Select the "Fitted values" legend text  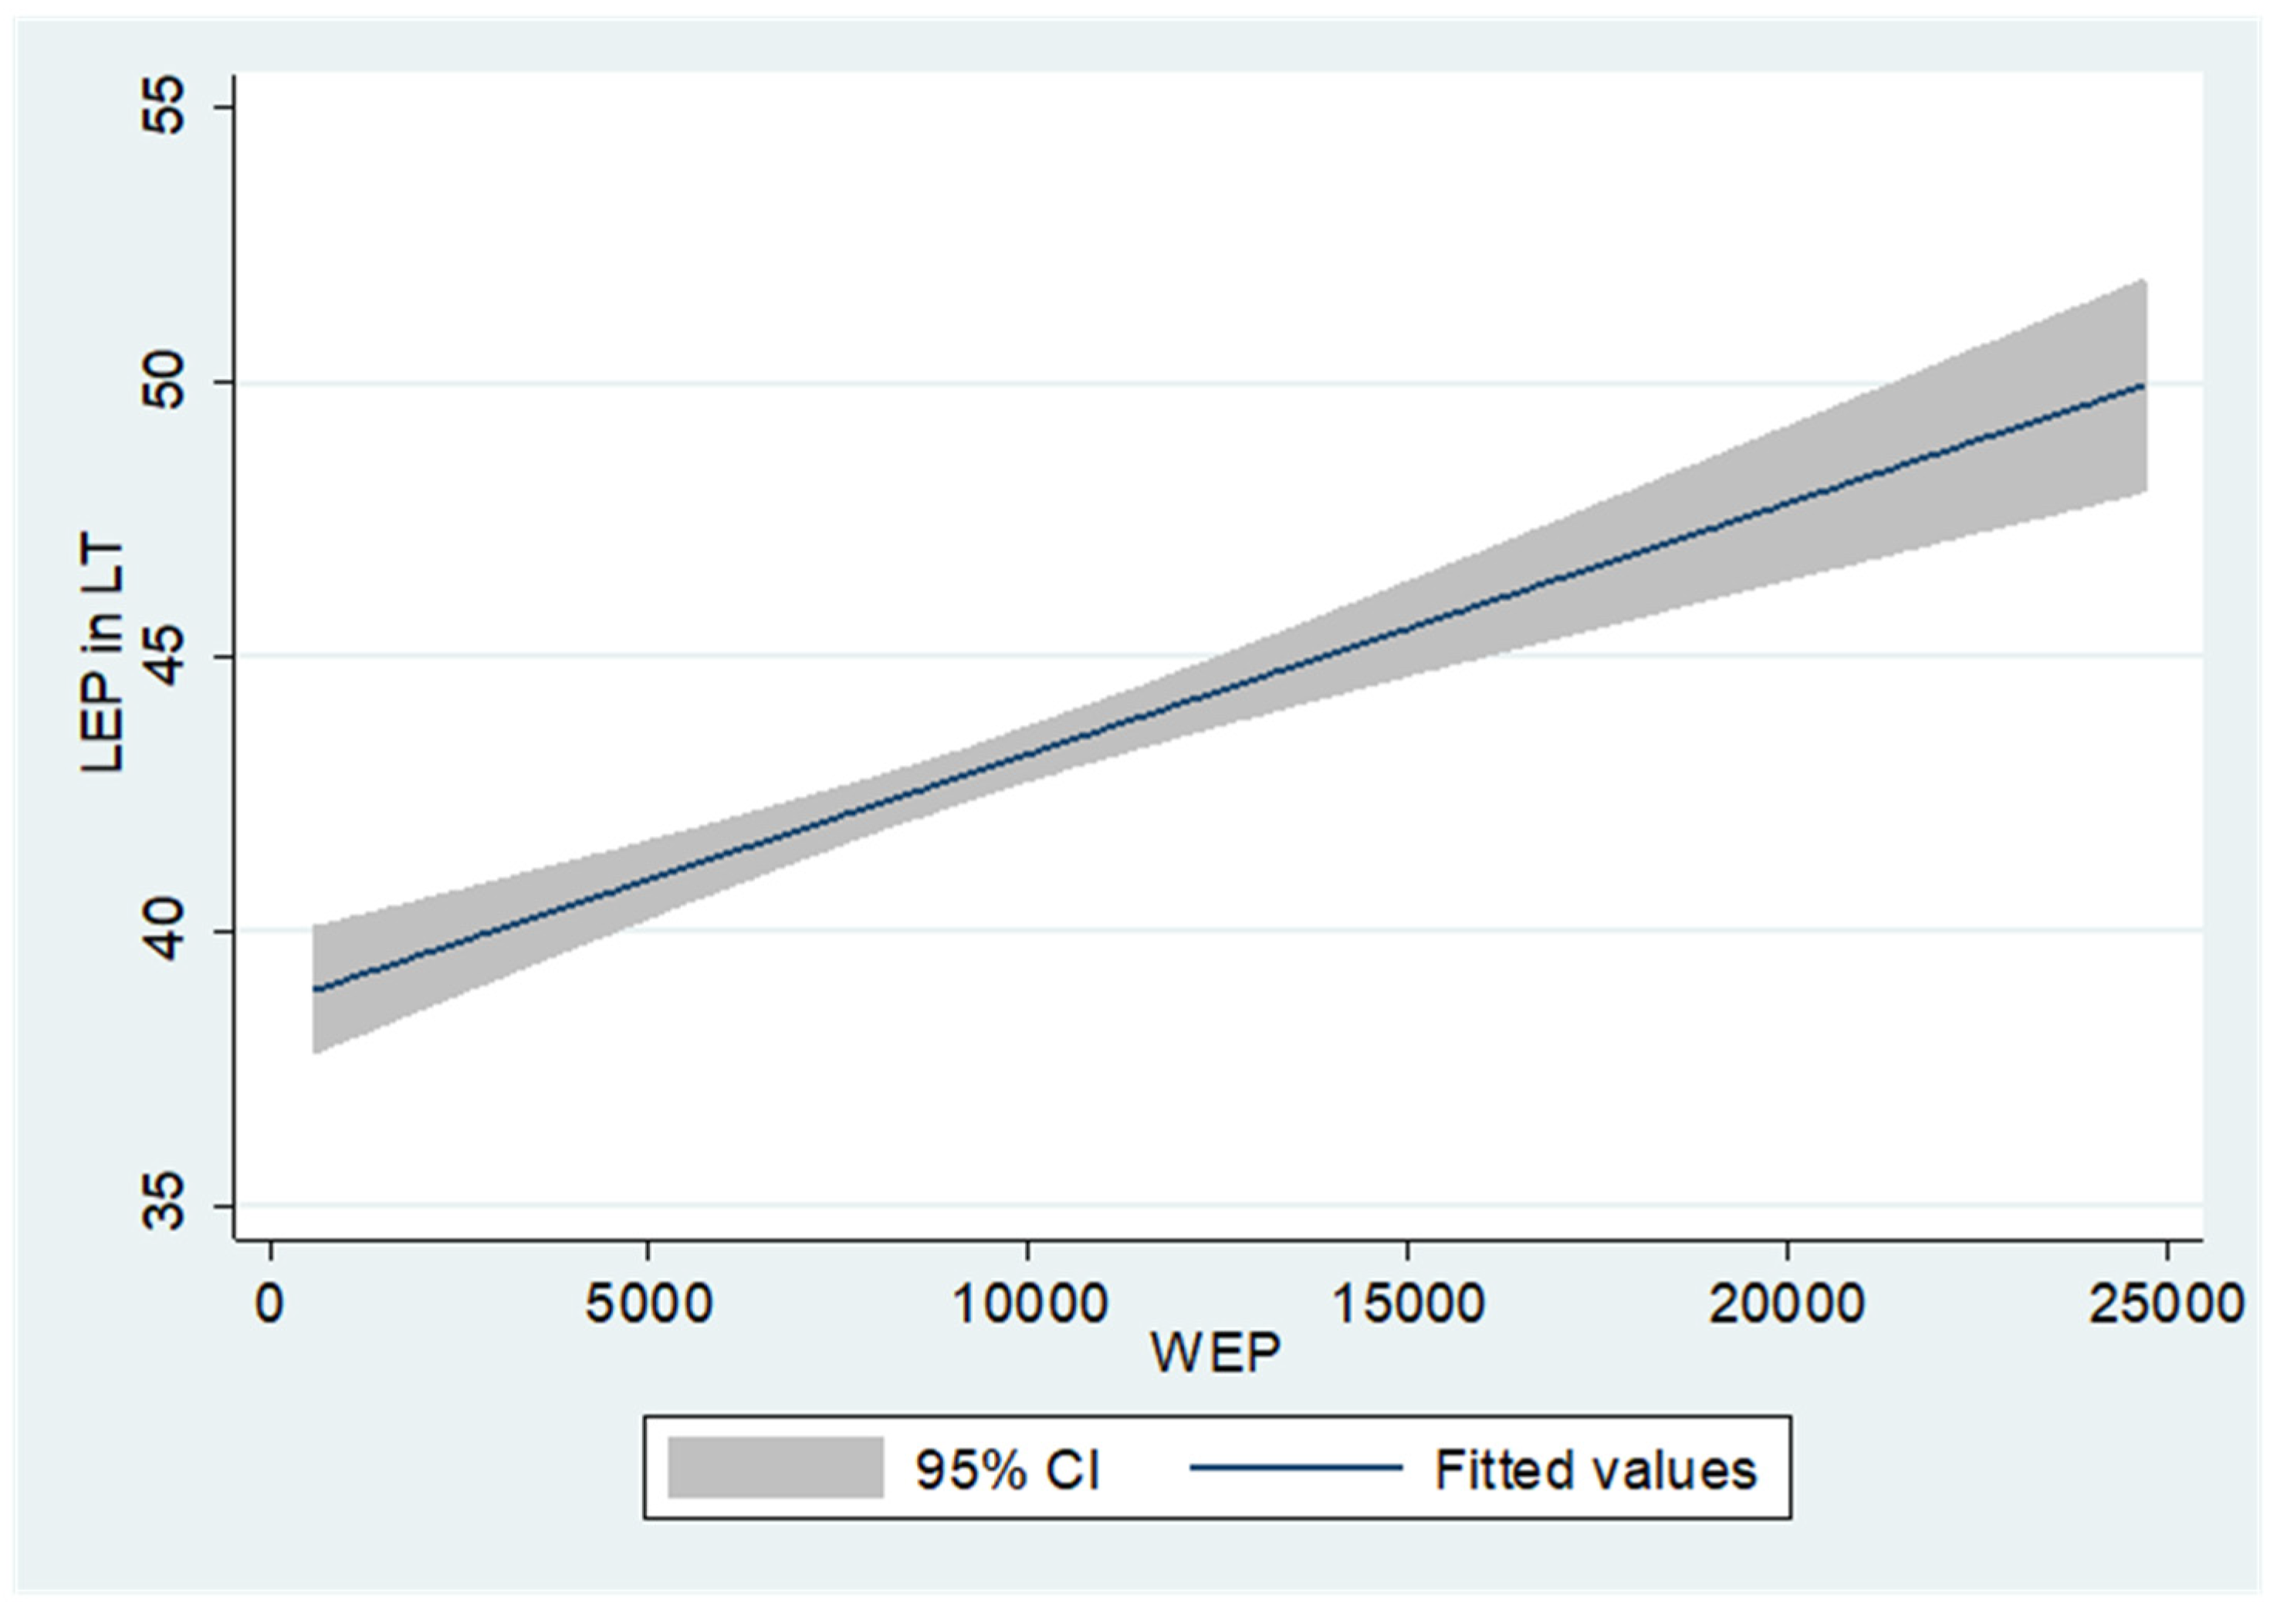pos(1595,1470)
